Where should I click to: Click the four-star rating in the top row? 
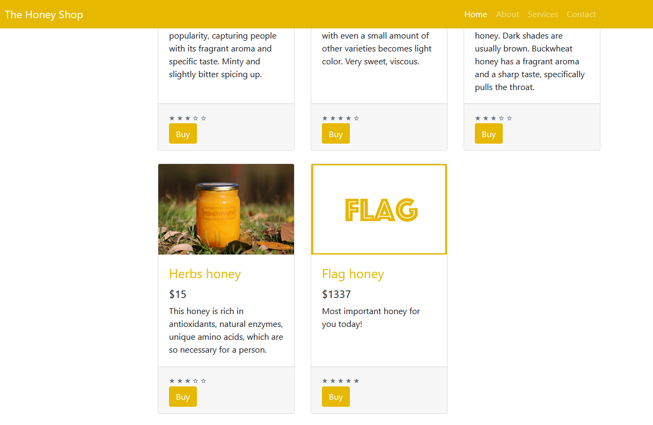pyautogui.click(x=341, y=118)
